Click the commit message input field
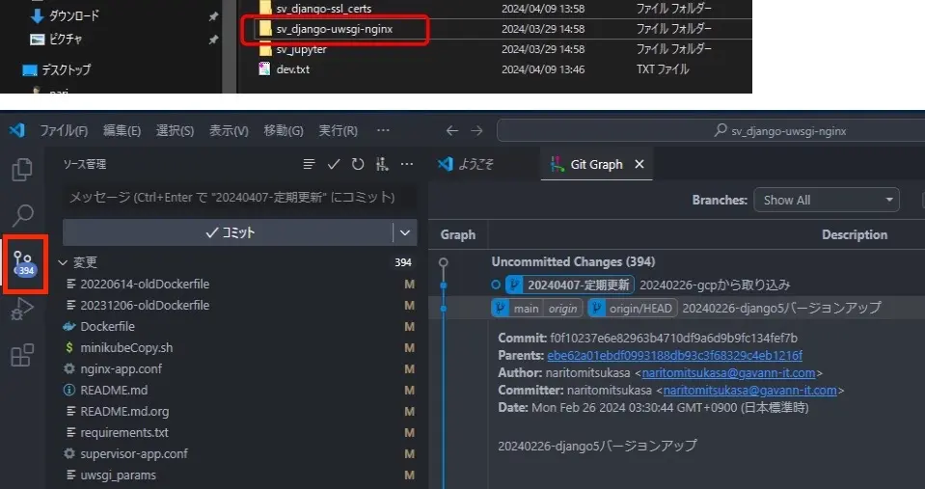925x489 pixels. [239, 197]
